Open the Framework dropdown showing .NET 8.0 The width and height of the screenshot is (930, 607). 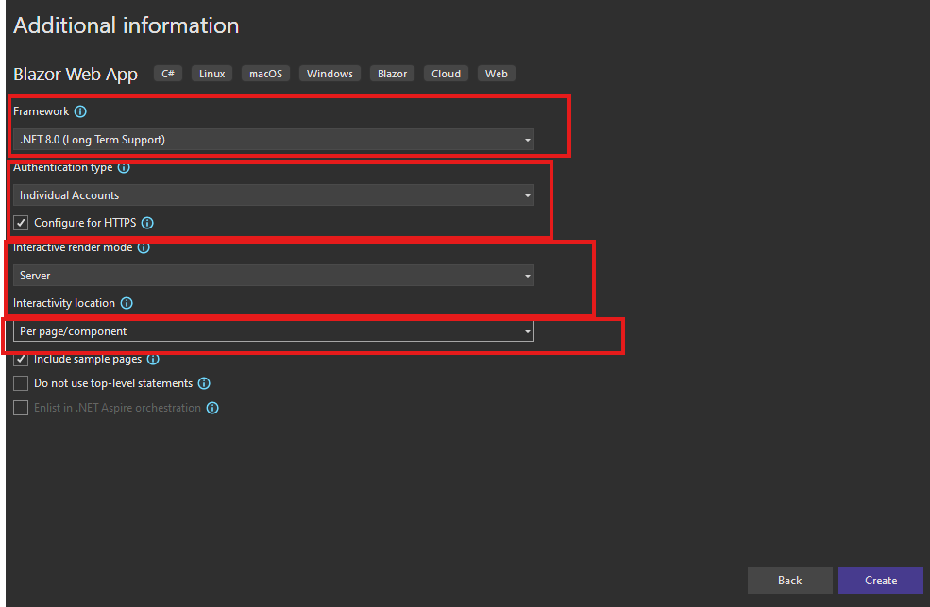click(274, 140)
